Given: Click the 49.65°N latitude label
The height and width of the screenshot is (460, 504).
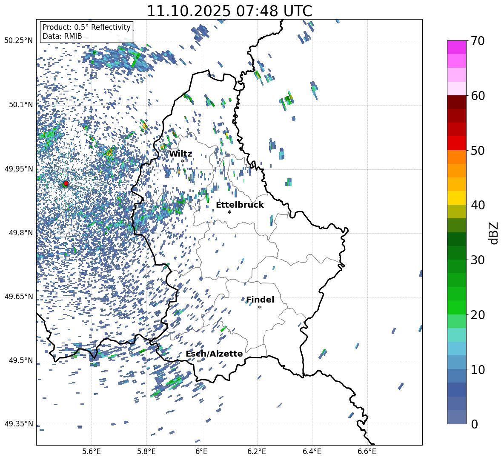Looking at the screenshot, I should (19, 297).
